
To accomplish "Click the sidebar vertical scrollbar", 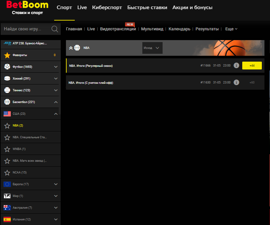I will pos(59,77).
